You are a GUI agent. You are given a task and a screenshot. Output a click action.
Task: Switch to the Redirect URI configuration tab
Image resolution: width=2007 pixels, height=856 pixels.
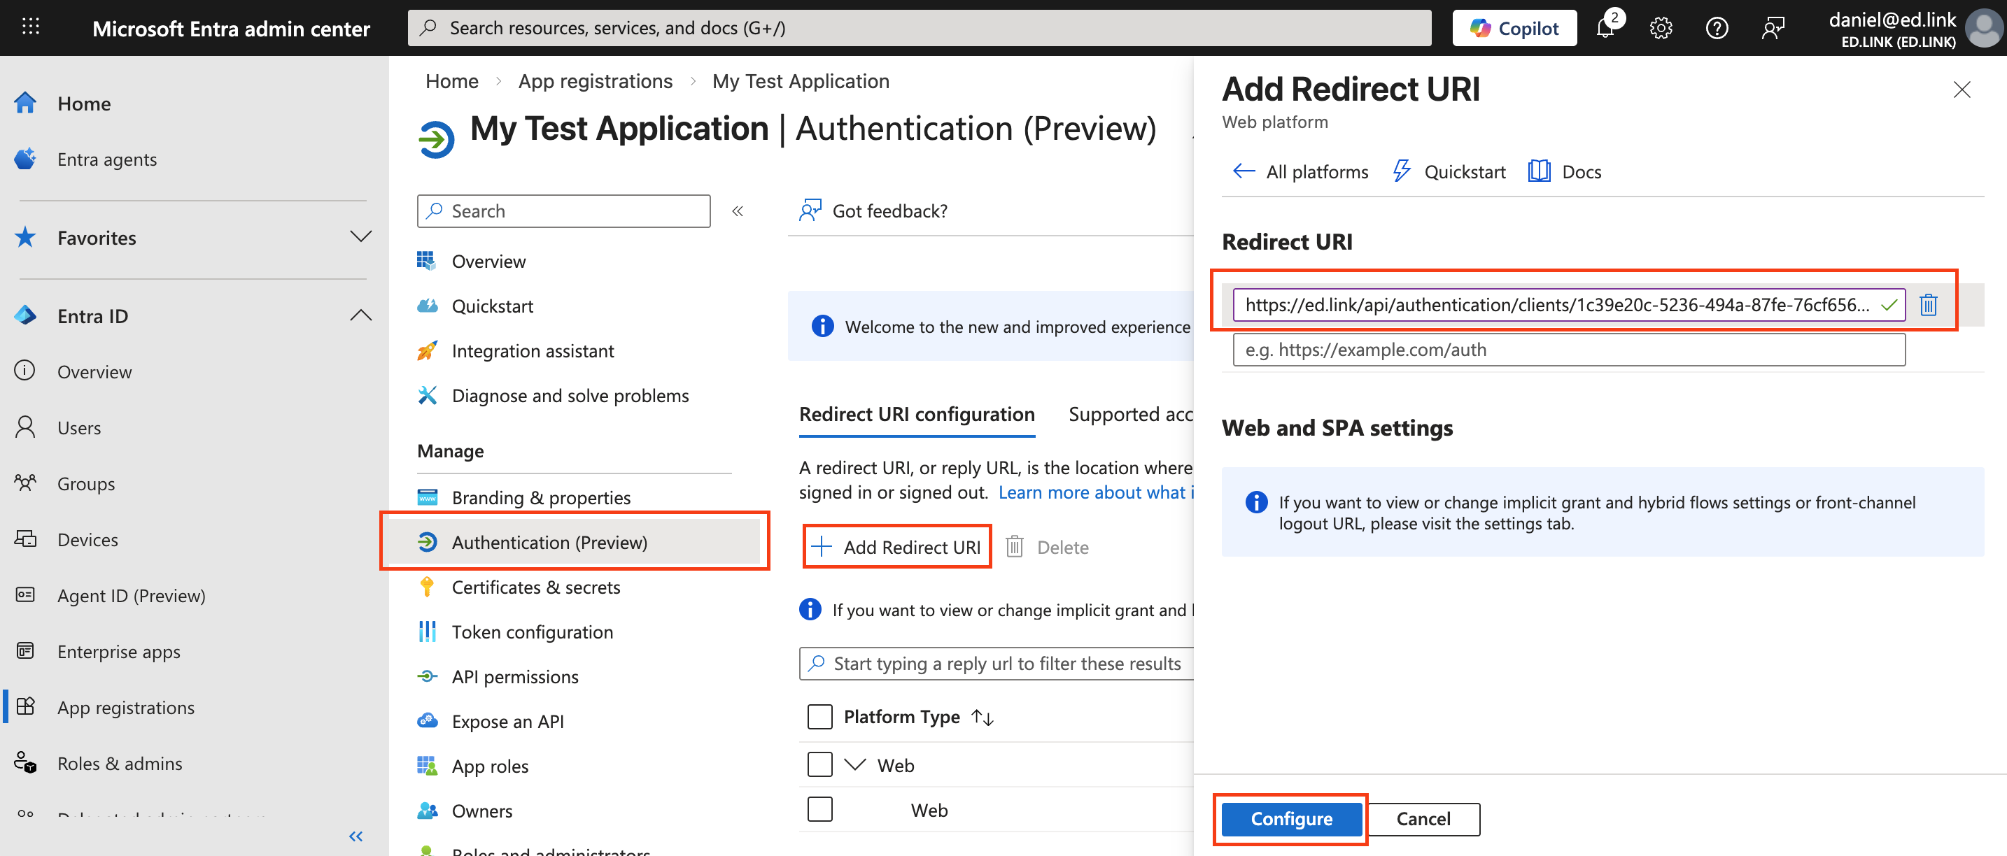(916, 413)
